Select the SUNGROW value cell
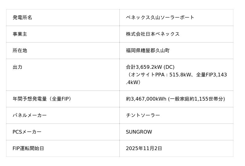Screen dimensions: 245x166 139,132
